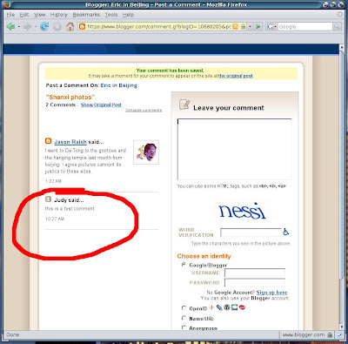The image size is (348, 344).
Task: Click the Show Original Post link
Action: tap(101, 105)
